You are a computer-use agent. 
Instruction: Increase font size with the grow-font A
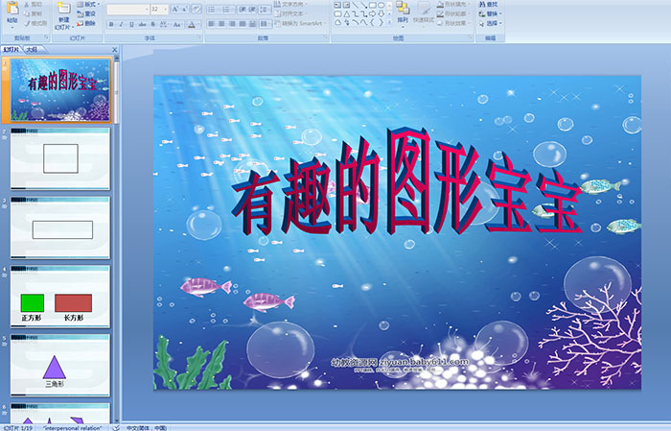[175, 9]
